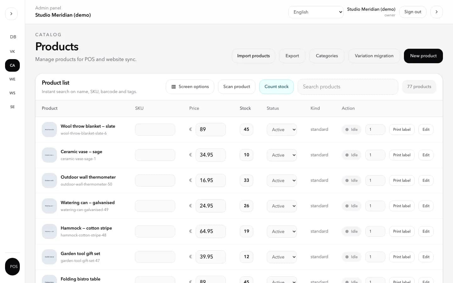Open status dropdown for Ceramic vase
Screen dimensions: 453x283
coord(282,155)
